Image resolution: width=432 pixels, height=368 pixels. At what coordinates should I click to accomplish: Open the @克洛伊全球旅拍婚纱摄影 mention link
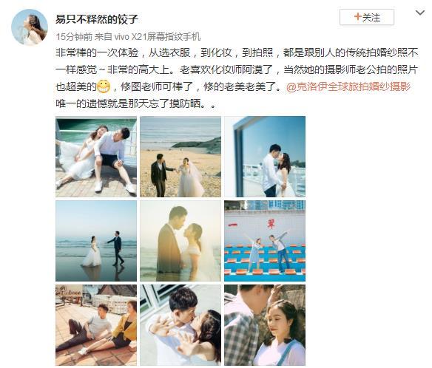pos(348,86)
